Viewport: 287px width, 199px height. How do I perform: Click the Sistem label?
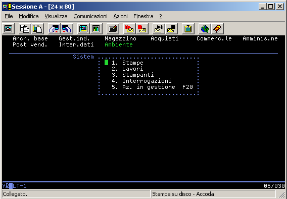point(83,57)
